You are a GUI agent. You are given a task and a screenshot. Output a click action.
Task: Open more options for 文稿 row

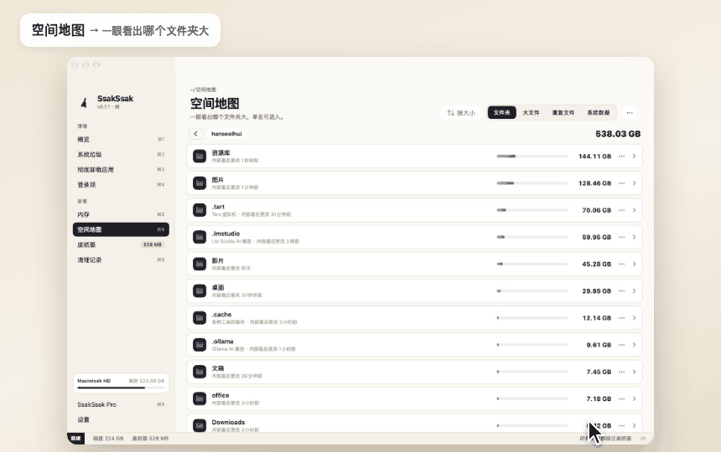tap(622, 372)
